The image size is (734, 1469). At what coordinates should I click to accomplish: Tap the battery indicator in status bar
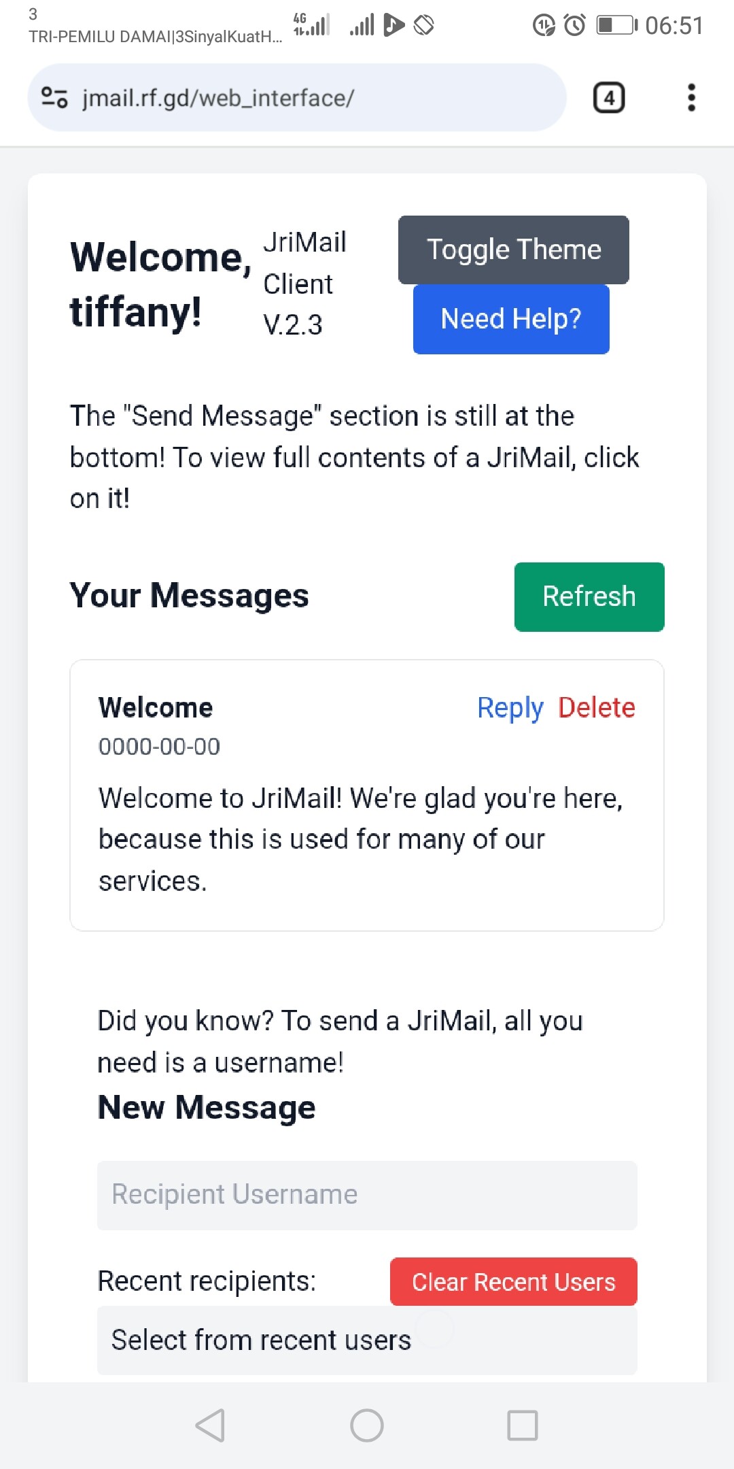pyautogui.click(x=616, y=26)
